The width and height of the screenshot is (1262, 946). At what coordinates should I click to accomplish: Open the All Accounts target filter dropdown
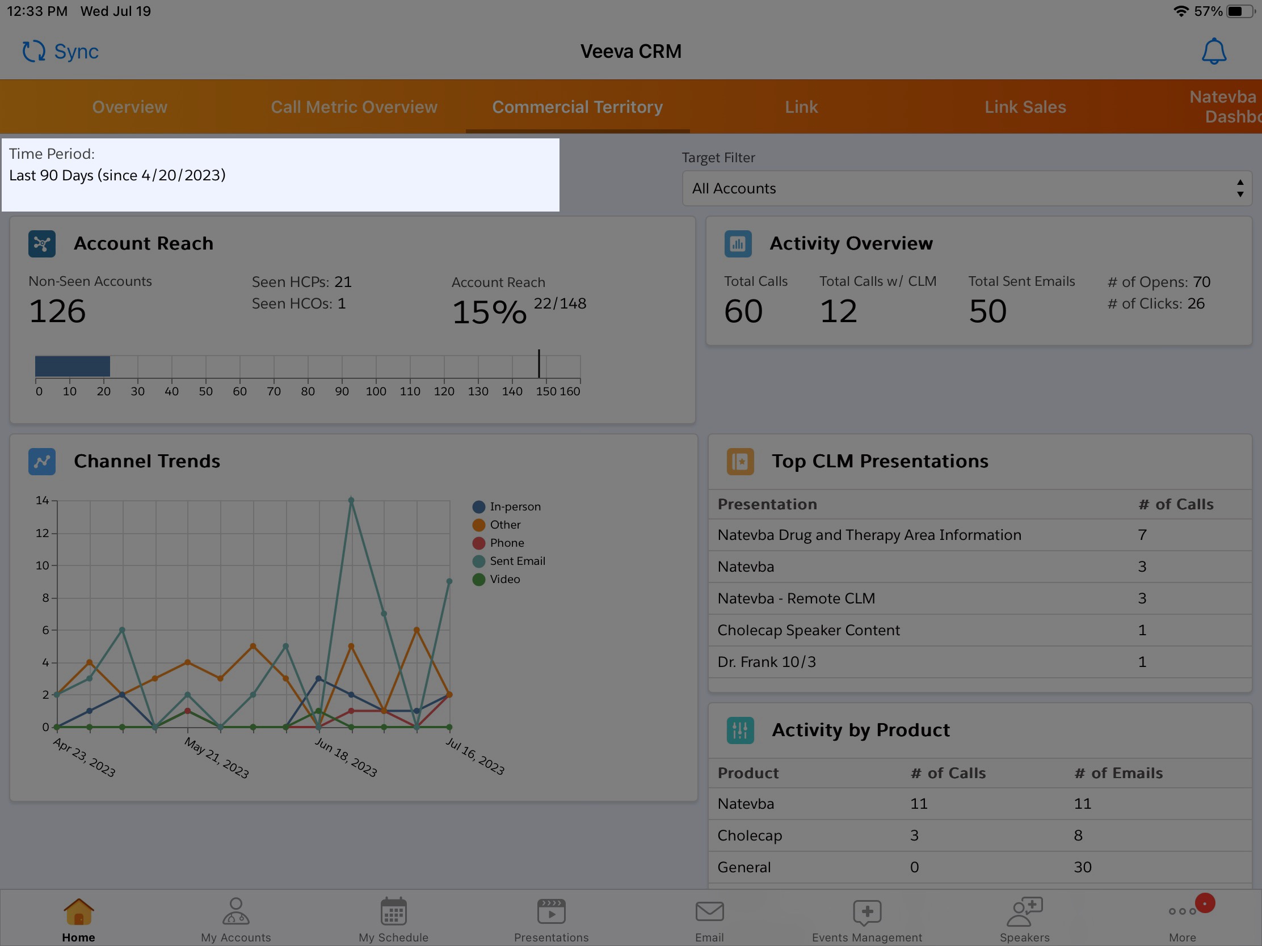[x=966, y=188]
